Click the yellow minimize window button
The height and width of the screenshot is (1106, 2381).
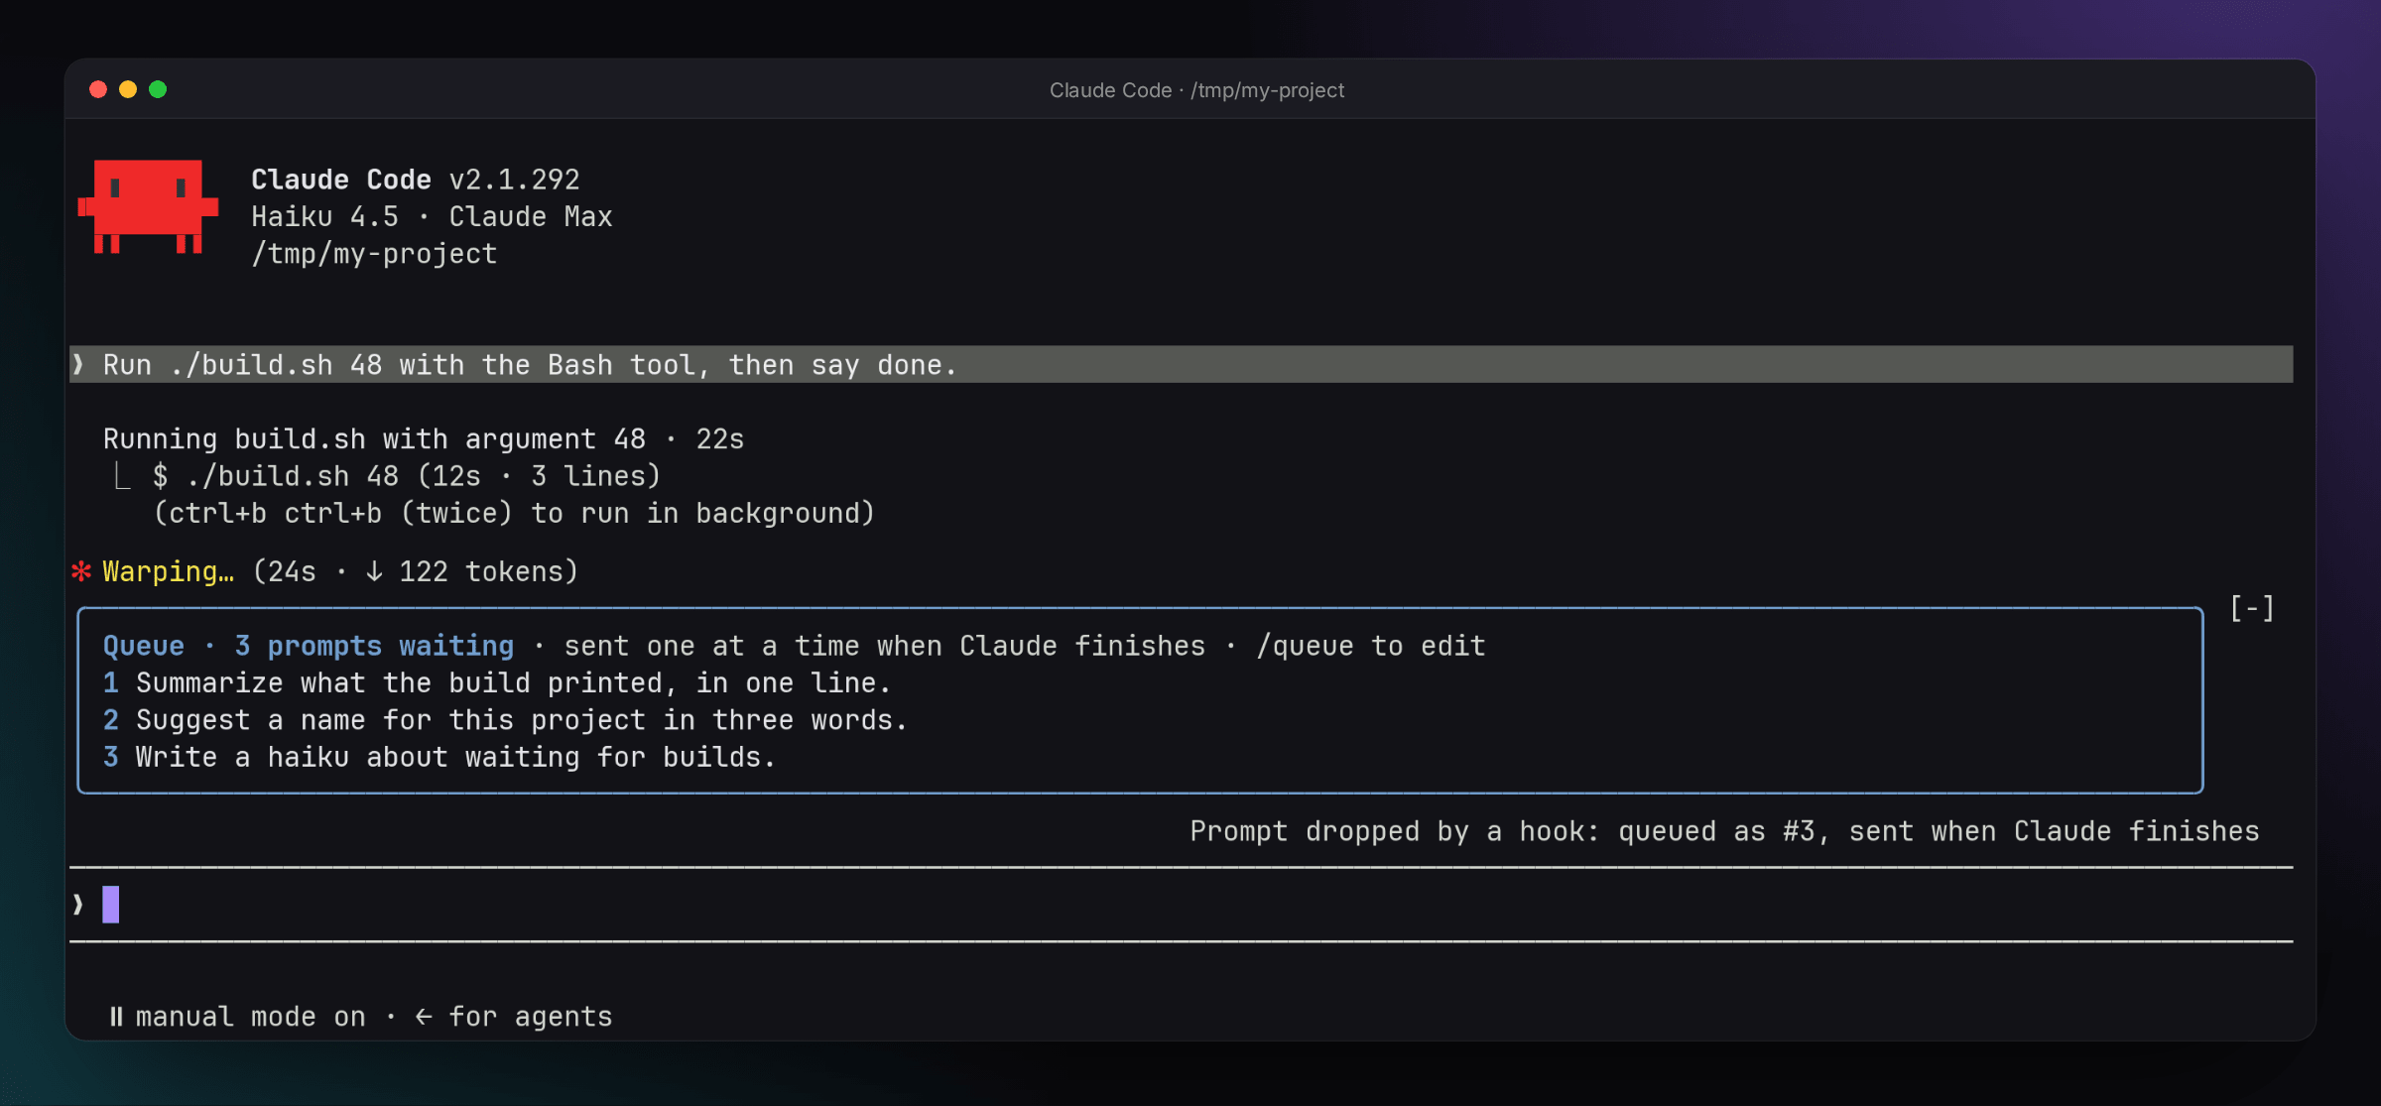(x=128, y=89)
